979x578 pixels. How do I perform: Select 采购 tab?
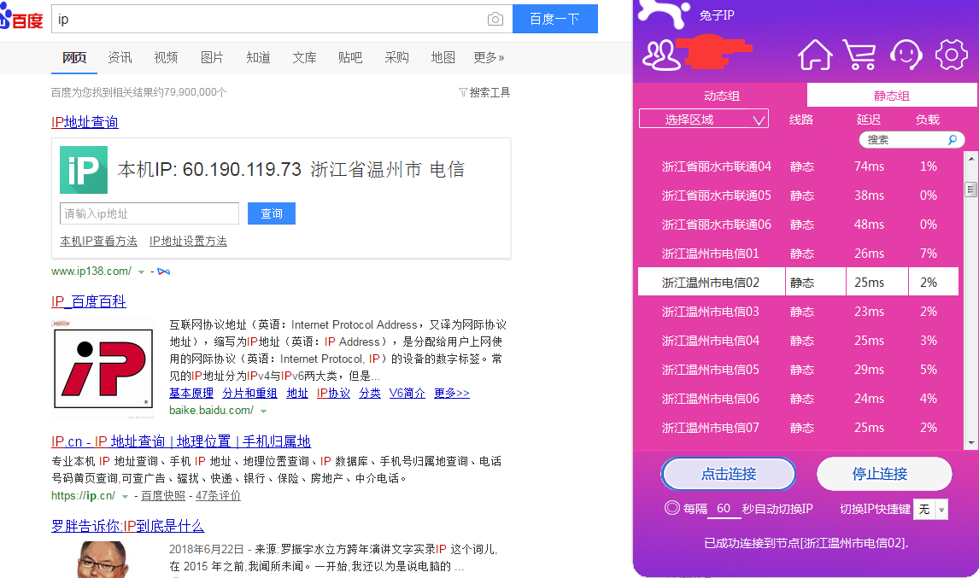click(396, 57)
